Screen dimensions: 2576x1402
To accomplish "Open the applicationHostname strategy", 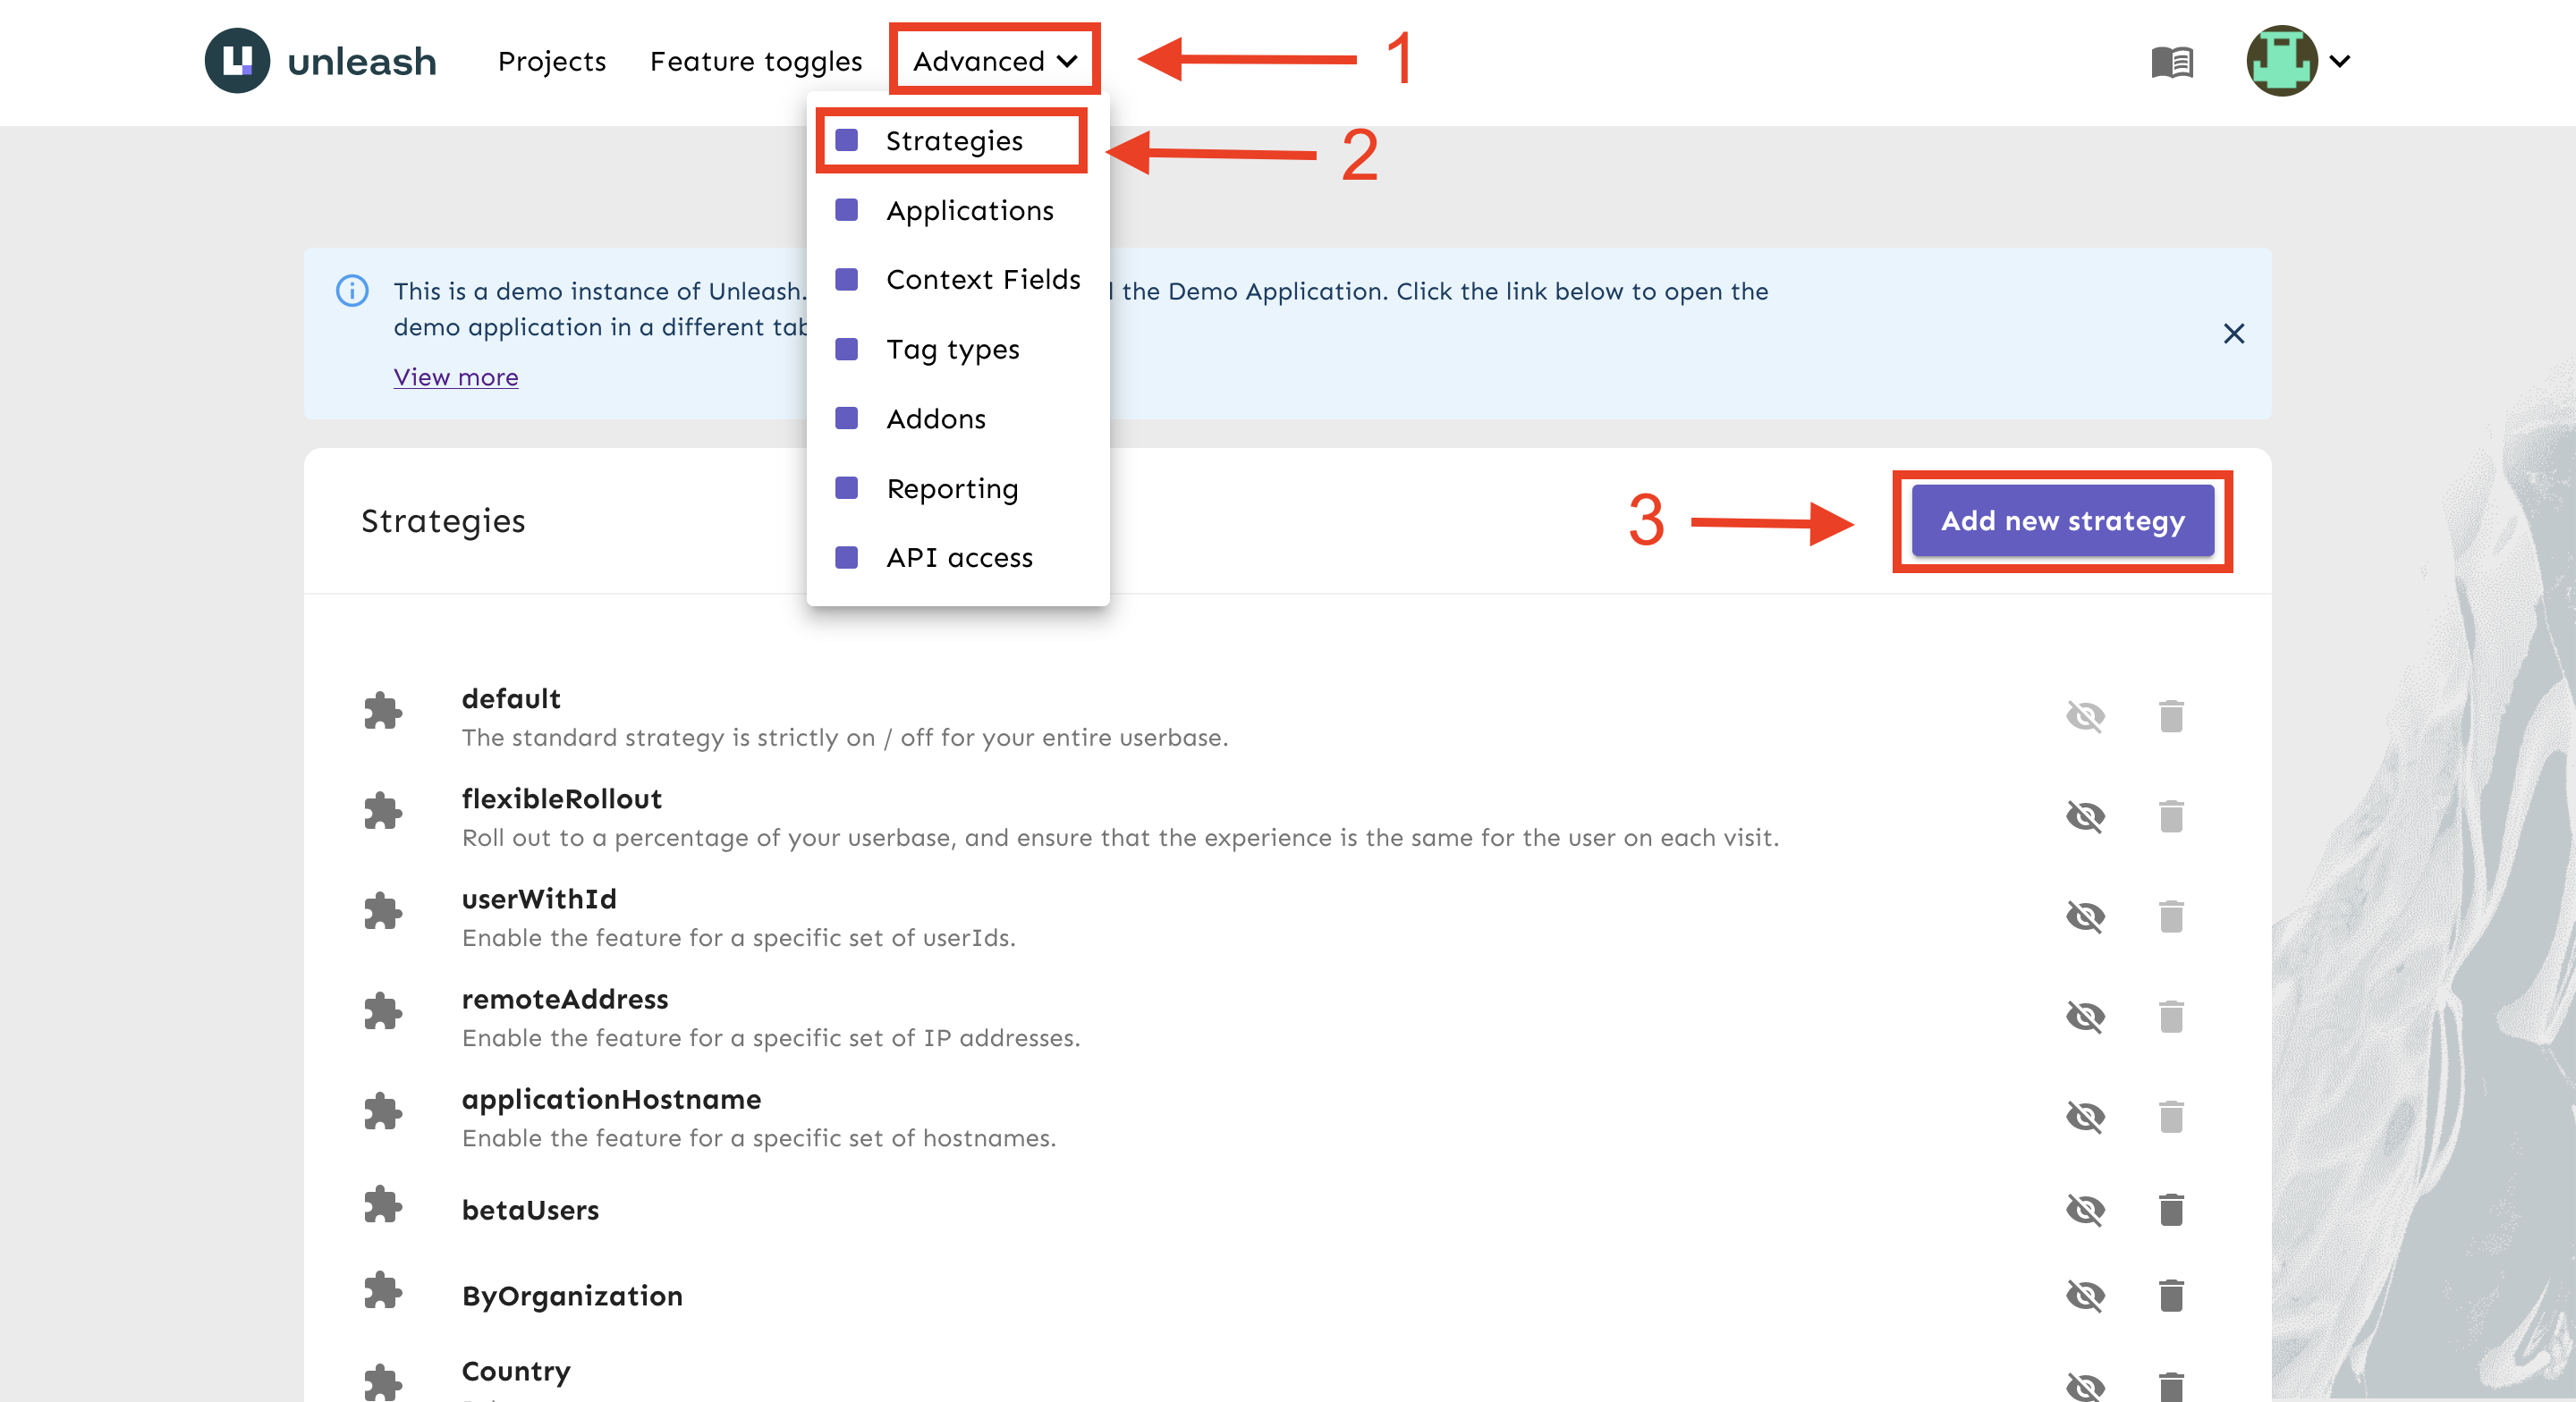I will (611, 1099).
